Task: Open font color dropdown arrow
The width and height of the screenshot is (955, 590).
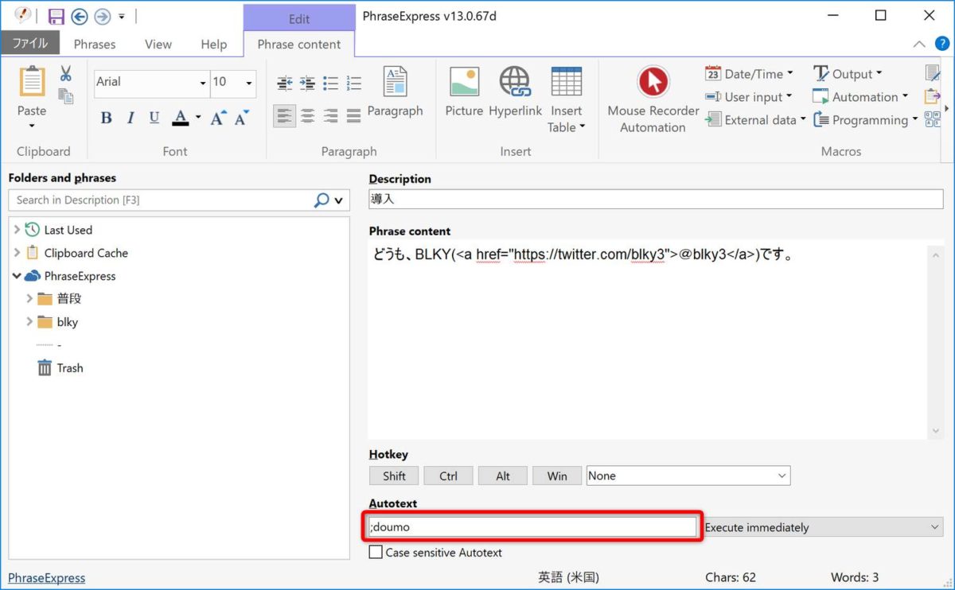Action: (x=197, y=119)
